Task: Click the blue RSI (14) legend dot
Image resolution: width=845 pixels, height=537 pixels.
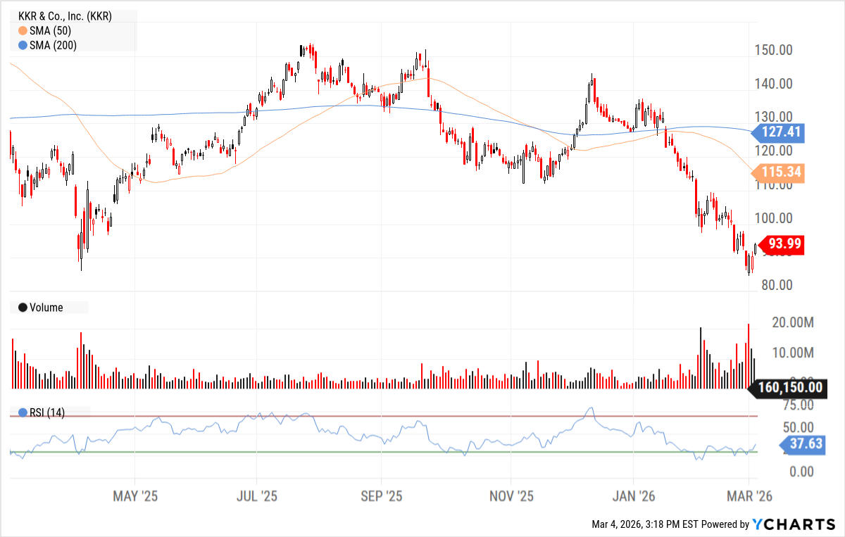Action: coord(23,413)
